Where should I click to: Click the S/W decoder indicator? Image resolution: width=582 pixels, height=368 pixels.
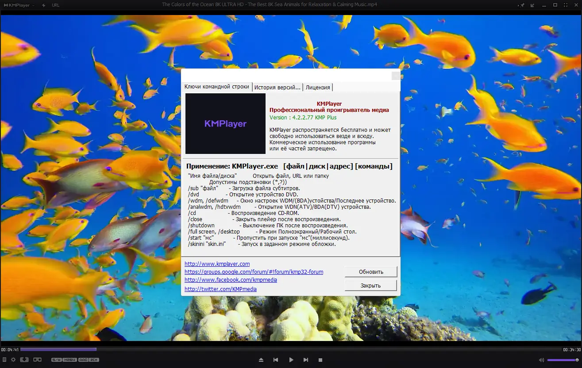pos(57,360)
